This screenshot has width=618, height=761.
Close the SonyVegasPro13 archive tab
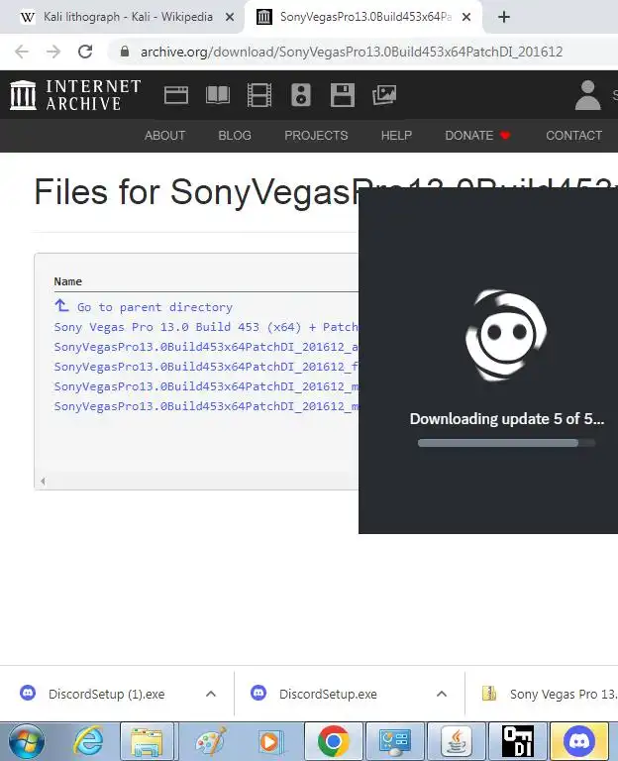click(x=466, y=17)
